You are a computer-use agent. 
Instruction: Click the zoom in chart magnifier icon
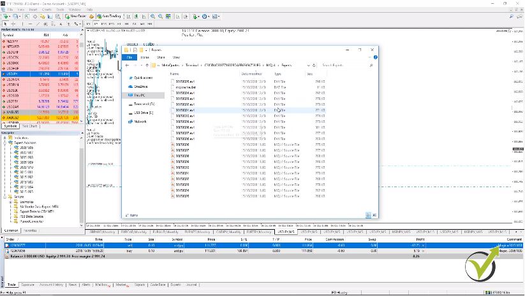(152, 16)
